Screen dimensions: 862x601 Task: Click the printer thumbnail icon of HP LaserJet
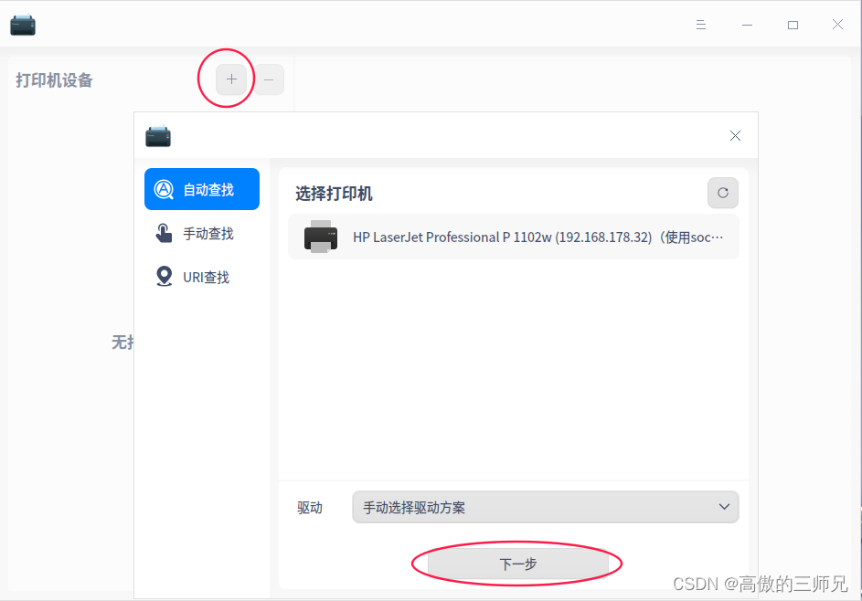click(319, 237)
